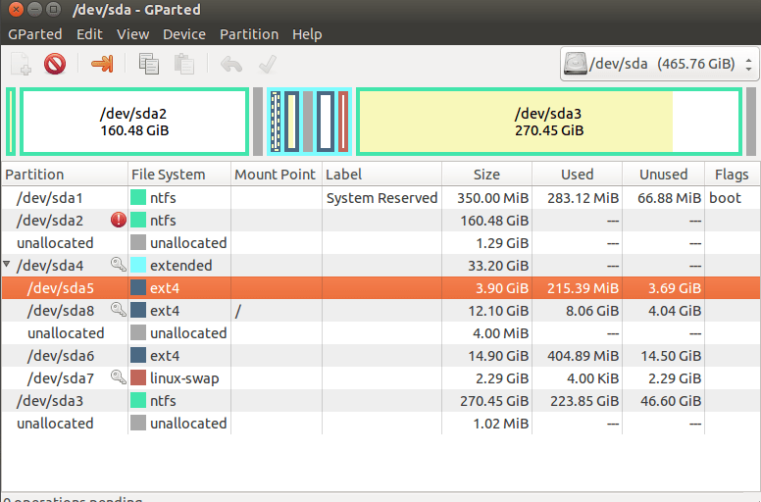The image size is (761, 502).
Task: Sort by Flags column header
Action: coord(732,175)
